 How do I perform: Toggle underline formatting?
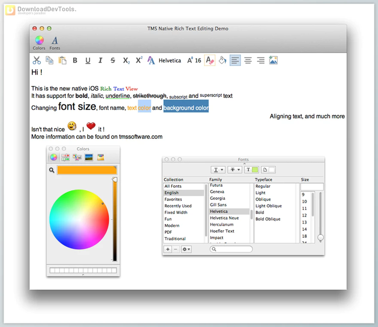(88, 61)
